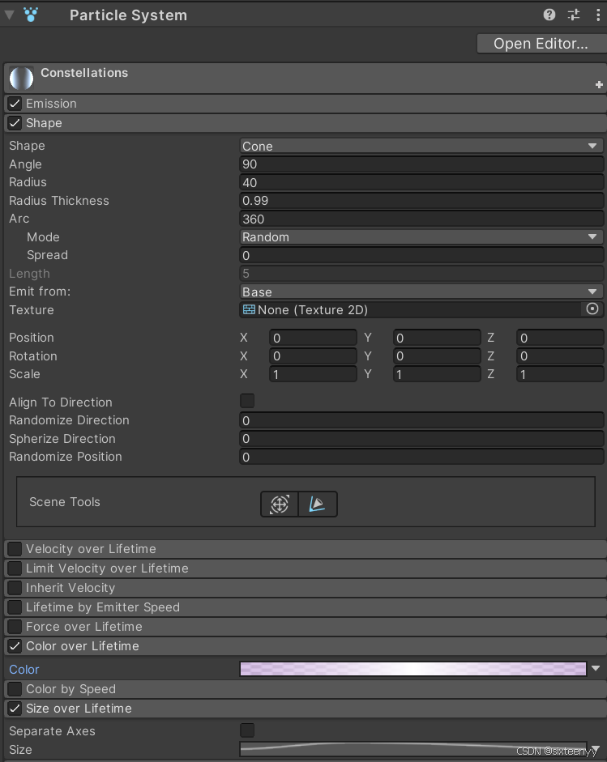Click the Constellations particle preview thumbnail
Screen dimensions: 607x762
point(21,79)
